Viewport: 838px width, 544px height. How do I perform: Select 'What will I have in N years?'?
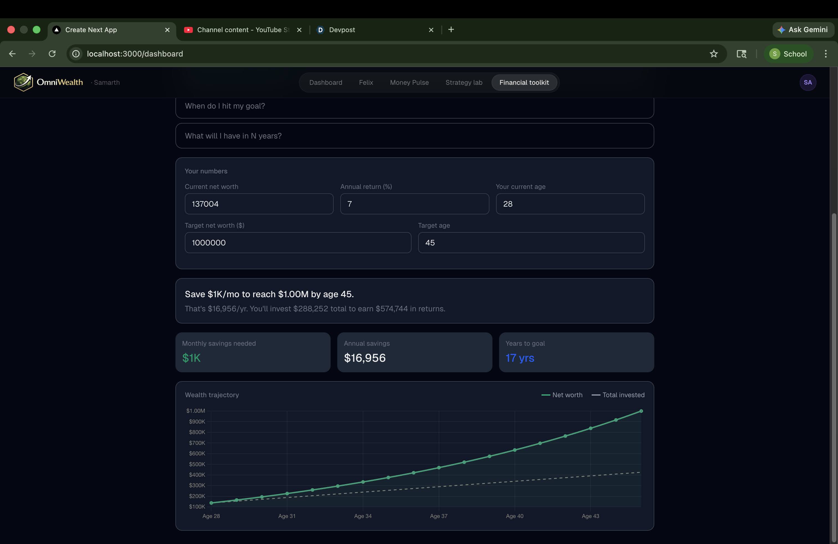414,136
